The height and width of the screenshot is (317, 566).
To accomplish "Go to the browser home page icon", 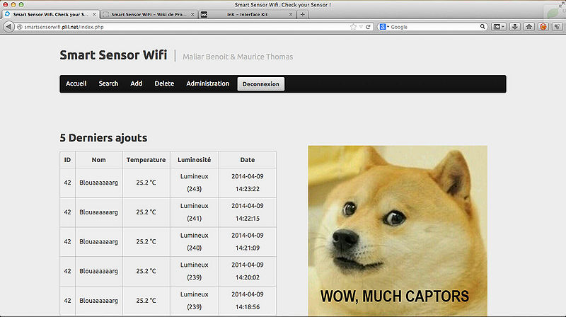I will pyautogui.click(x=529, y=27).
